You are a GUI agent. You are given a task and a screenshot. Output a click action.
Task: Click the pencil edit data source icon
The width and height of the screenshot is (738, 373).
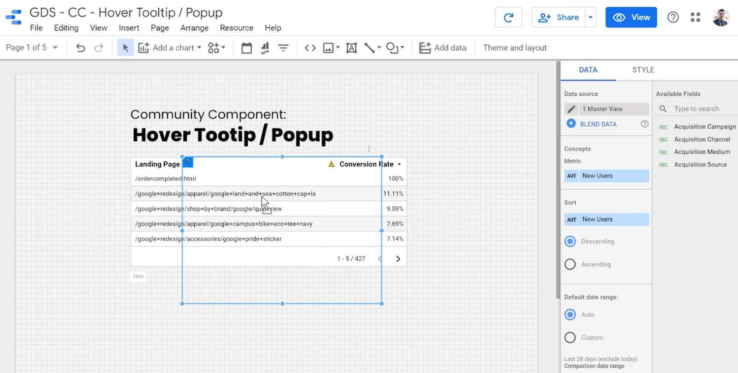click(571, 109)
